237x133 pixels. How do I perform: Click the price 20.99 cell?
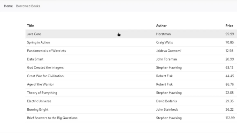click(x=230, y=59)
